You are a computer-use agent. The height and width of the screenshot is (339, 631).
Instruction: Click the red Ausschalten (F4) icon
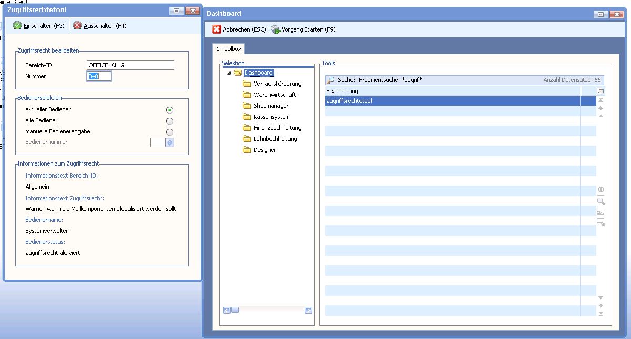click(77, 26)
